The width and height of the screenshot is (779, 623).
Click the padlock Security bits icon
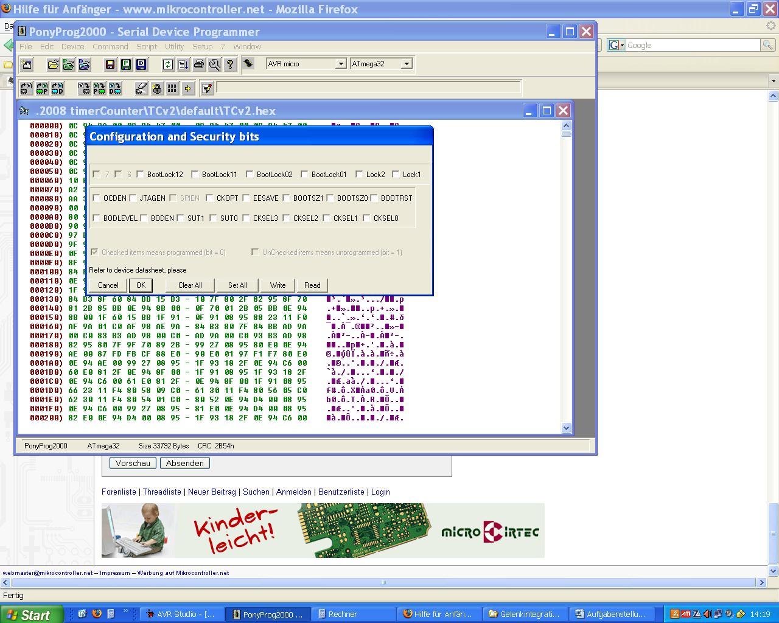pyautogui.click(x=157, y=89)
